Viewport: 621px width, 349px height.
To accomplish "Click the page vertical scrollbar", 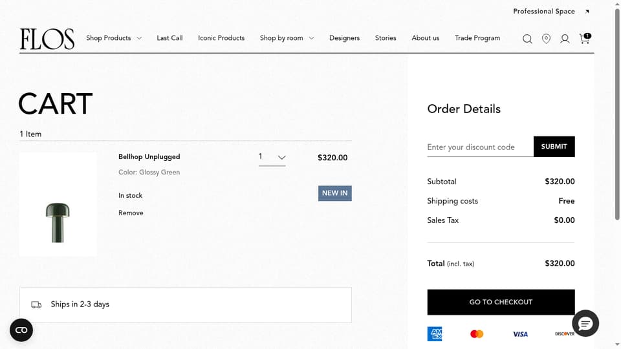I will 617,115.
